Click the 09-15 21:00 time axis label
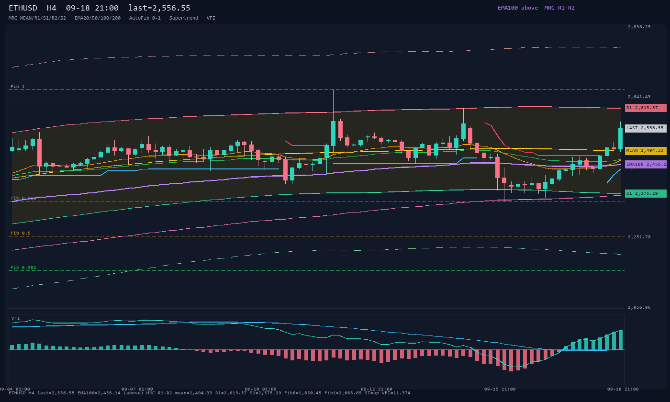This screenshot has width=670, height=402. (x=500, y=389)
